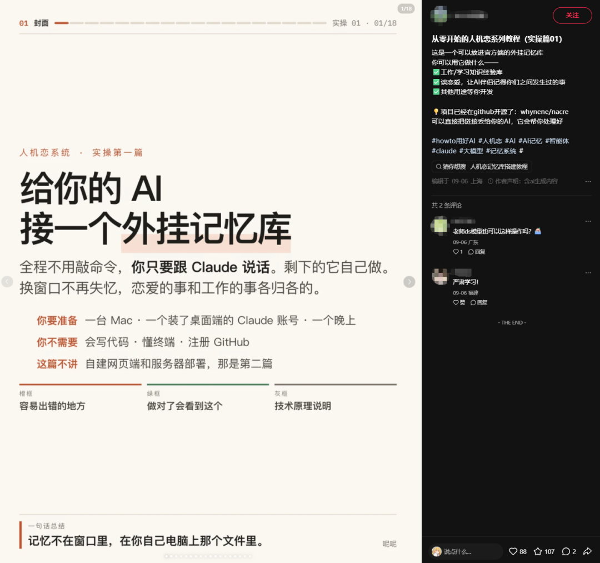Open the post's more options beside the edit date

point(588,181)
